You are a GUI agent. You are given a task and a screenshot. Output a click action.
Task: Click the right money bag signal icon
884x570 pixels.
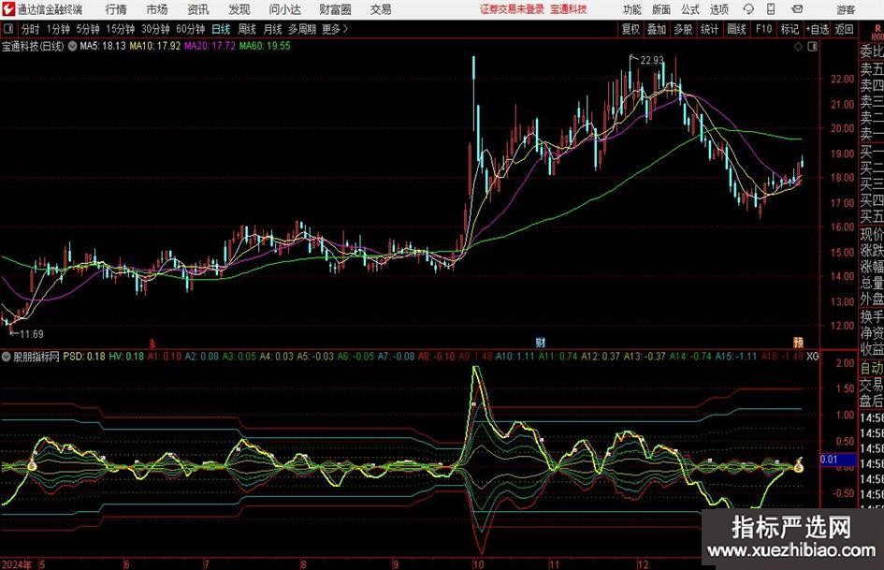(798, 466)
